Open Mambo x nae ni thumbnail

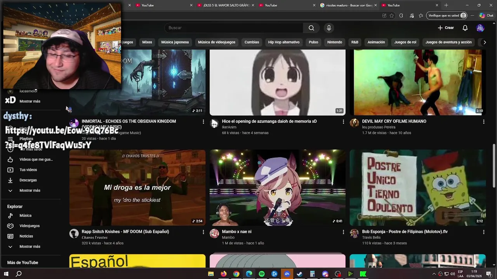tap(278, 188)
